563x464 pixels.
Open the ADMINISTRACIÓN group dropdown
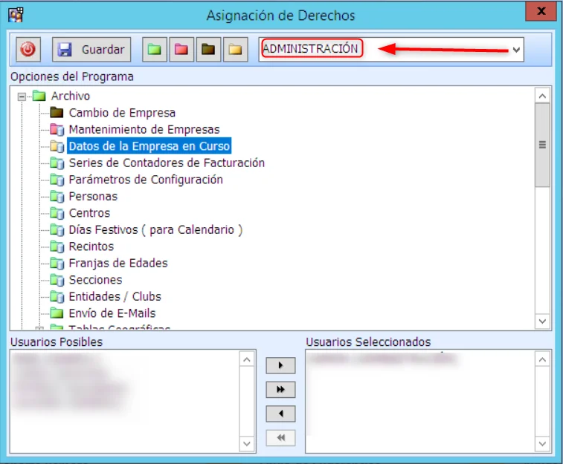(x=515, y=50)
